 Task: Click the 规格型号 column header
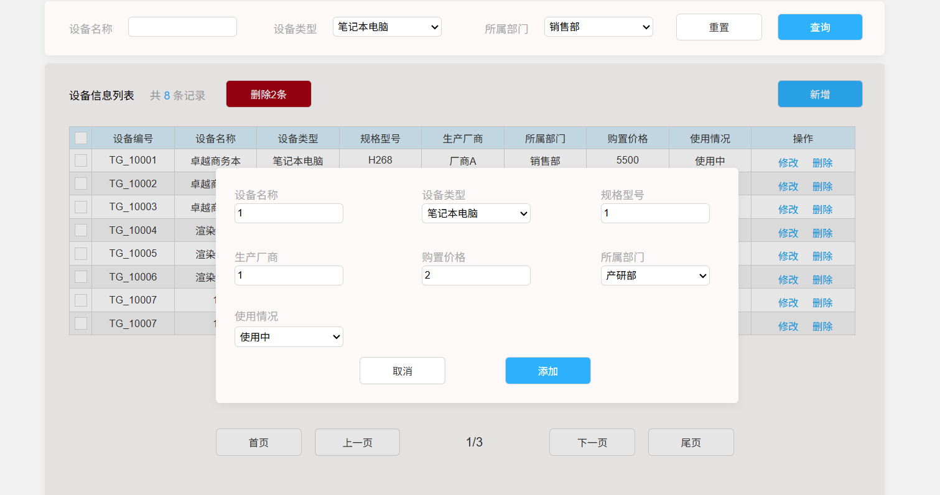[380, 138]
